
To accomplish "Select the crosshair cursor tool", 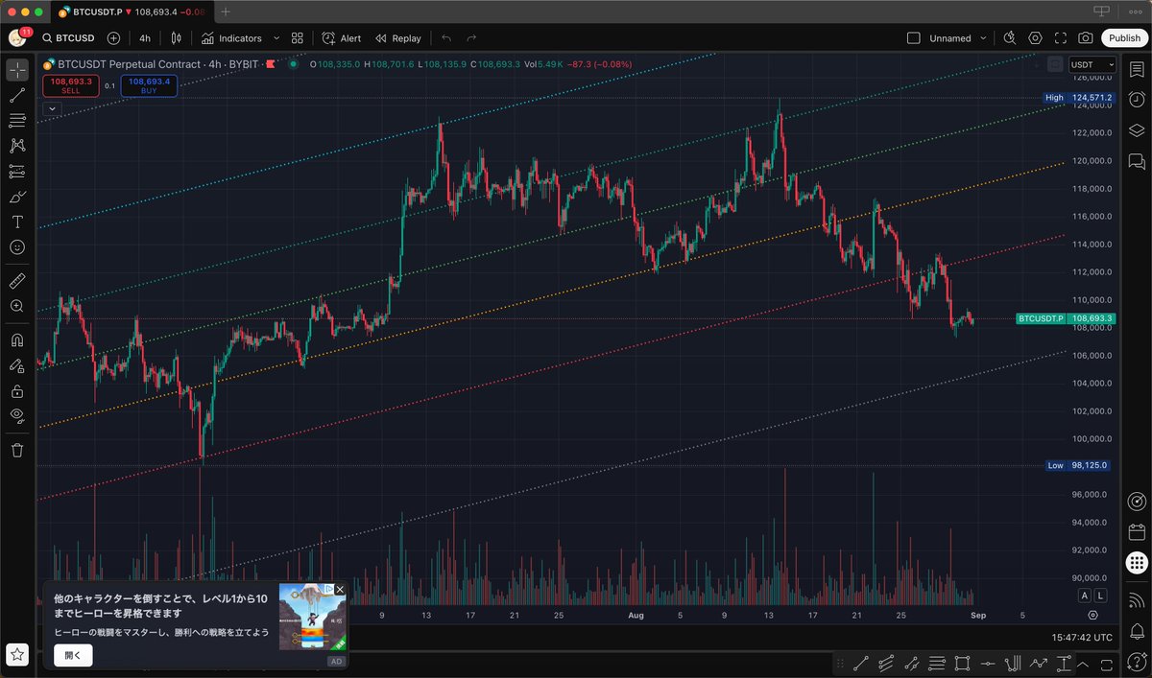I will click(17, 70).
